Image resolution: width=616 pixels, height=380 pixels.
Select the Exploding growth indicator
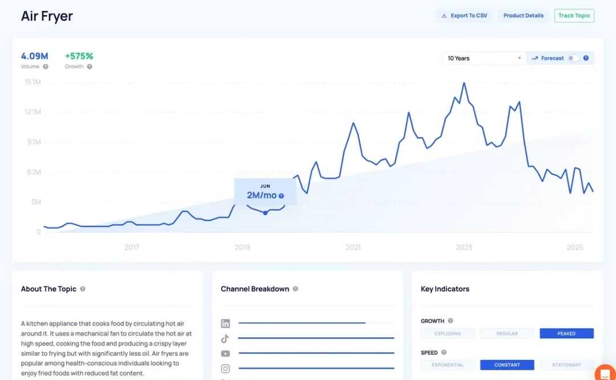448,333
